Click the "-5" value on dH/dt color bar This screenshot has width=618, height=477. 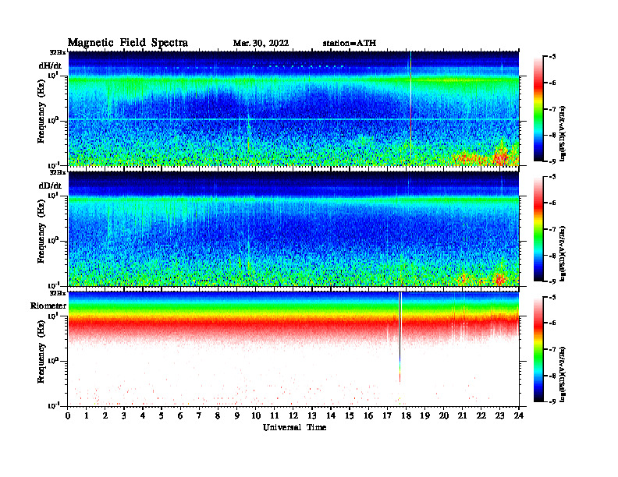pyautogui.click(x=552, y=57)
